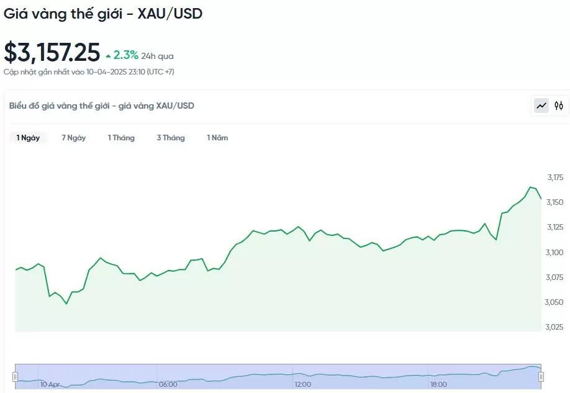The height and width of the screenshot is (393, 570).
Task: Click the chart title Biểu đồ giá vàng
Action: click(x=102, y=106)
